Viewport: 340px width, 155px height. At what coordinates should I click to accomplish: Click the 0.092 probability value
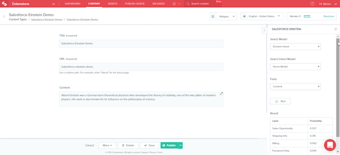[313, 143]
